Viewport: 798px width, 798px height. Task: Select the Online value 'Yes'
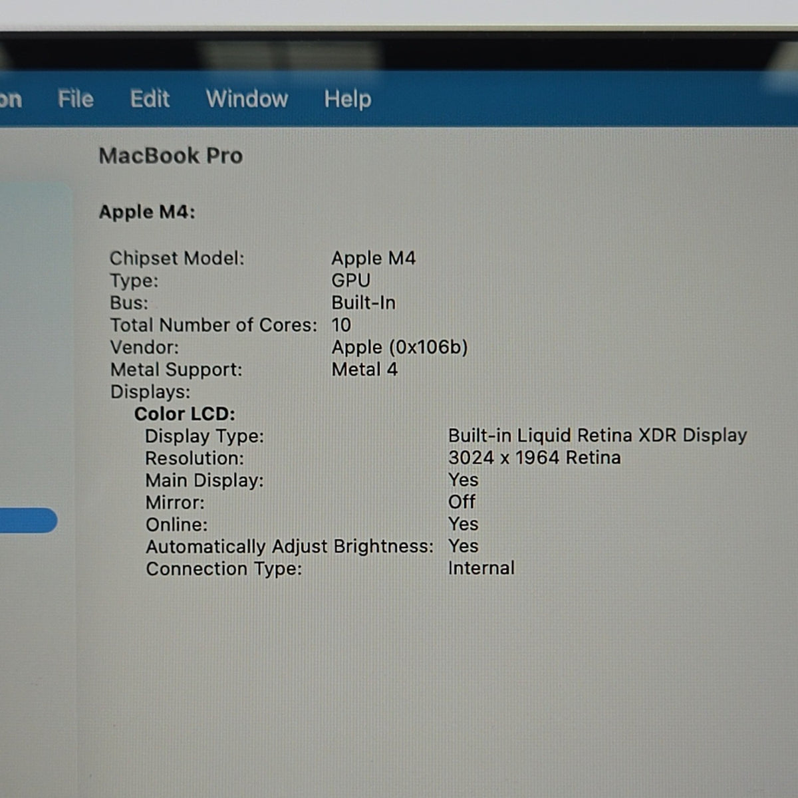click(x=464, y=524)
